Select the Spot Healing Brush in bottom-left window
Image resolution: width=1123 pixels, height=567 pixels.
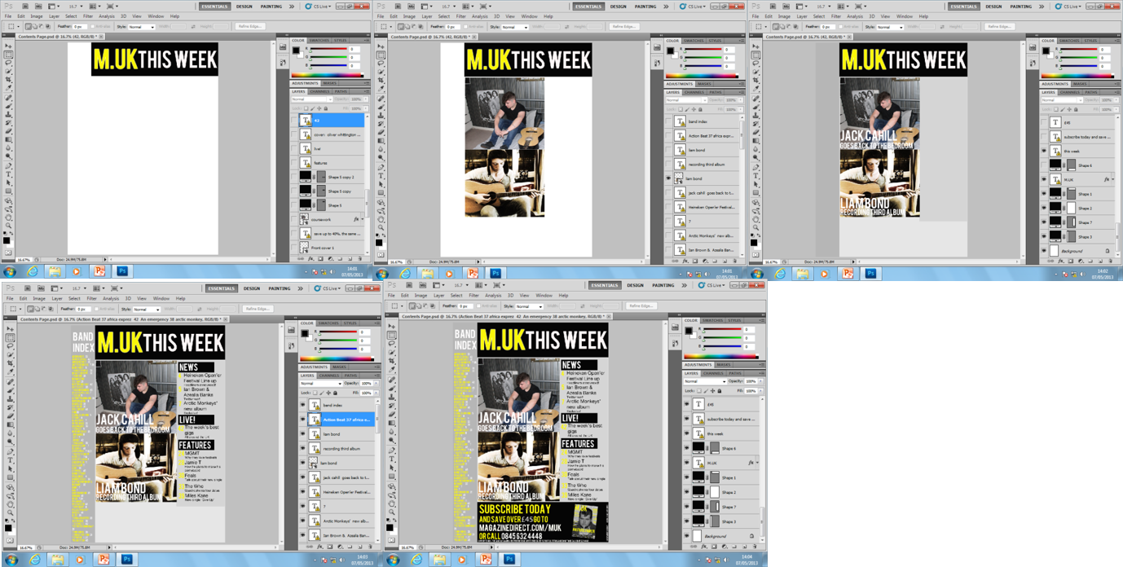tap(10, 380)
